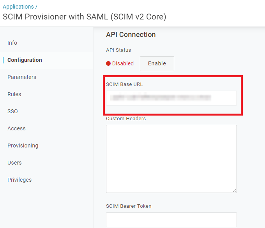Click the SCIM Base URL label

124,84
